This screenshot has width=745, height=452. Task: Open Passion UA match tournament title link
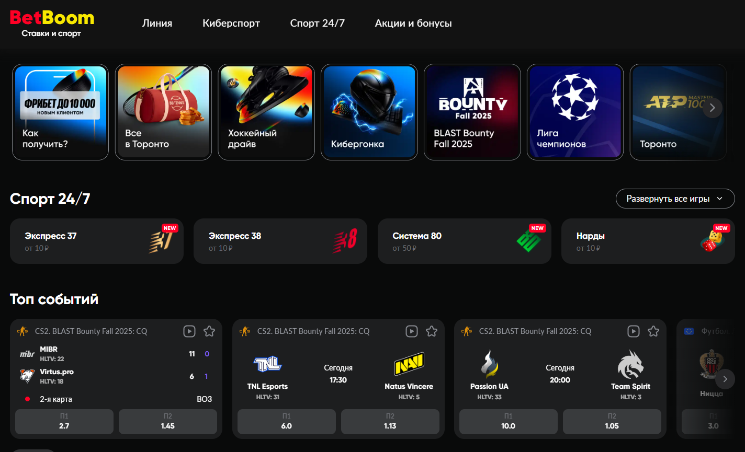(x=535, y=331)
